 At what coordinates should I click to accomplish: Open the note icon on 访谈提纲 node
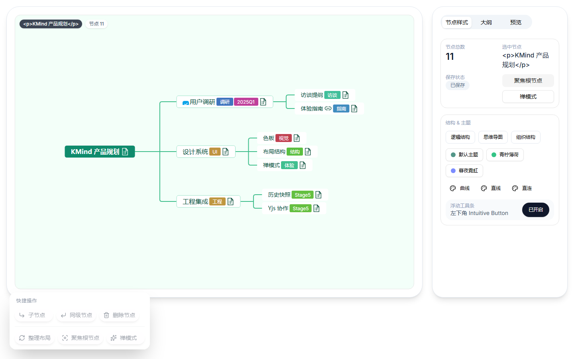pyautogui.click(x=346, y=95)
